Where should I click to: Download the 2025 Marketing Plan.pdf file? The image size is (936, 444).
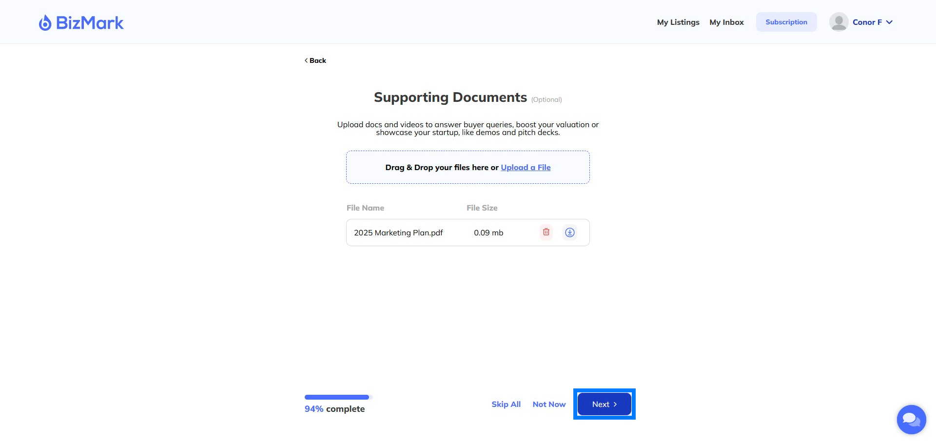pos(569,232)
